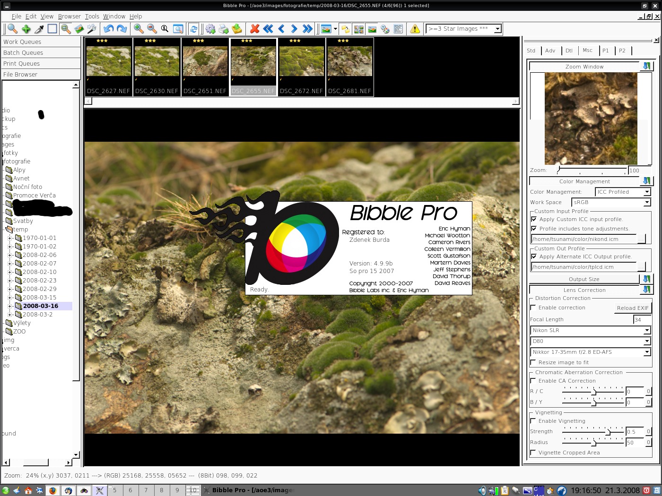Screen dimensions: 662x496
Task: Open the Batch Queues panel
Action: point(41,52)
